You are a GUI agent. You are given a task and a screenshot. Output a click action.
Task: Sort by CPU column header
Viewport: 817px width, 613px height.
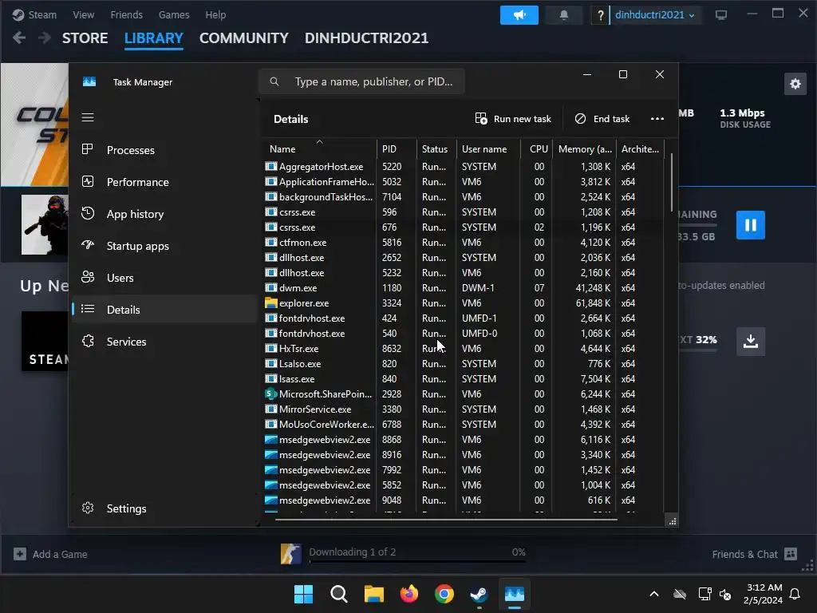tap(536, 148)
